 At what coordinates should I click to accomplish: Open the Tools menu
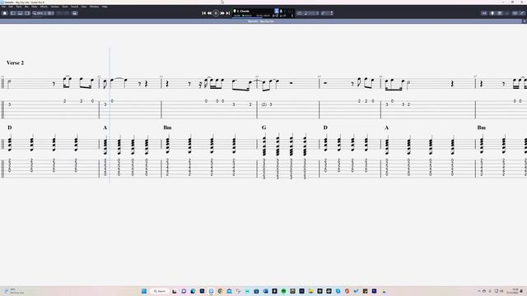click(x=65, y=7)
